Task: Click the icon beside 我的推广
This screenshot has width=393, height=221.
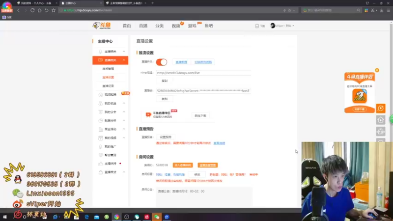Action: [x=101, y=146]
